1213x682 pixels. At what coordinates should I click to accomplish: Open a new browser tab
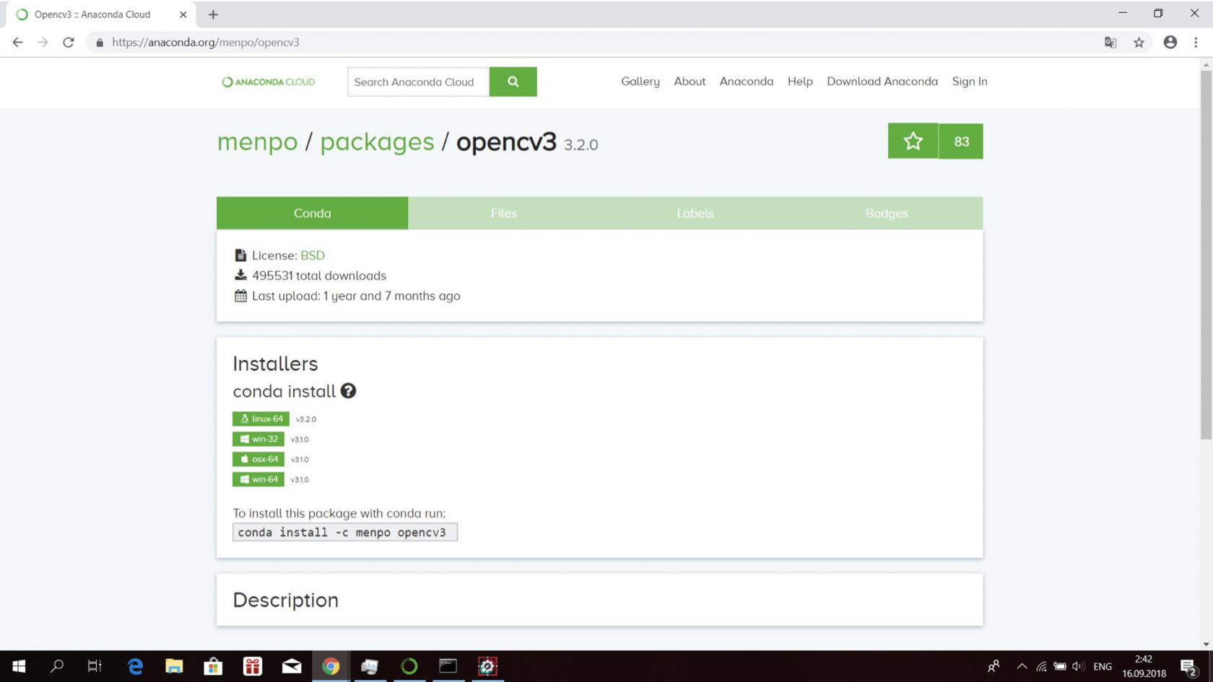click(x=213, y=14)
